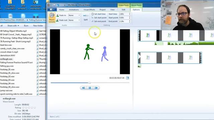
Task: Open the Music volume control
Action: pos(52,18)
